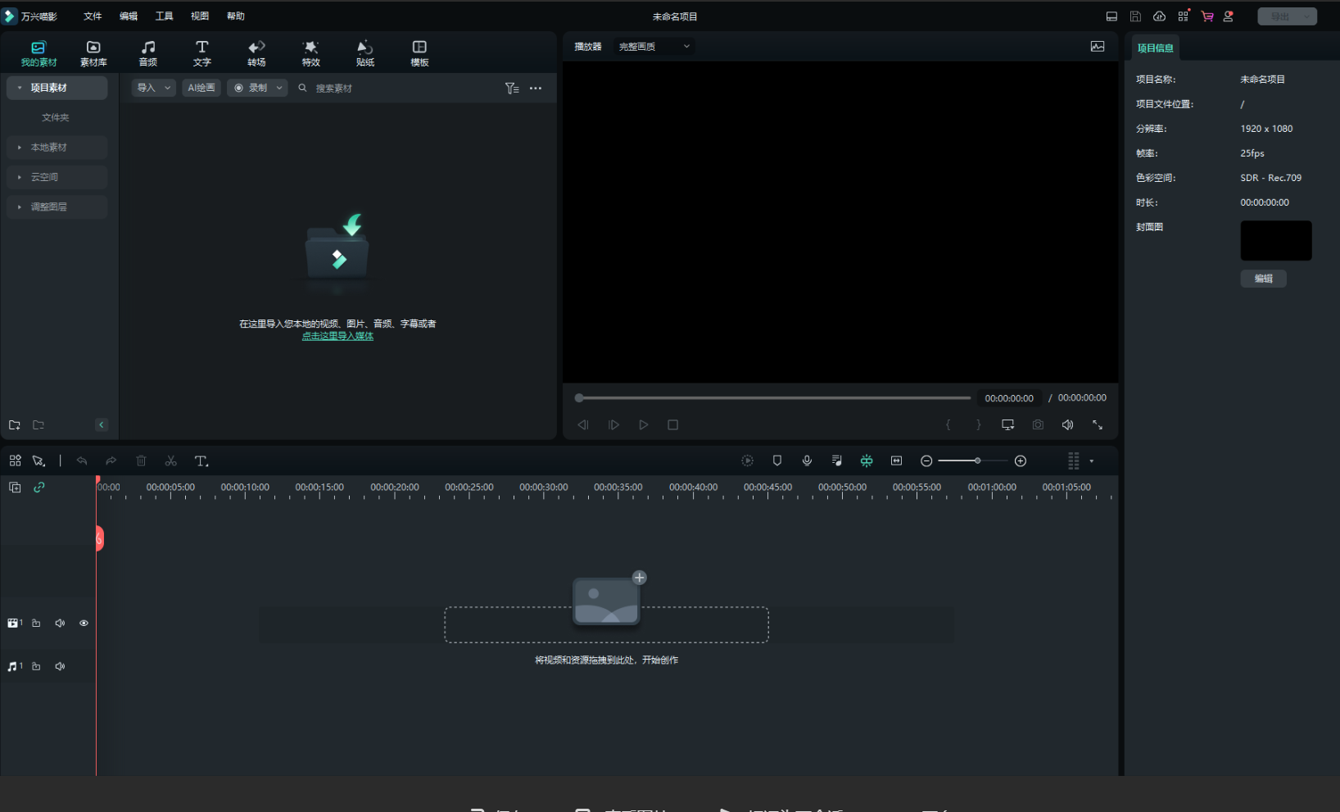Open the 音频 audio library tab
Viewport: 1340px width, 812px height.
click(x=147, y=53)
